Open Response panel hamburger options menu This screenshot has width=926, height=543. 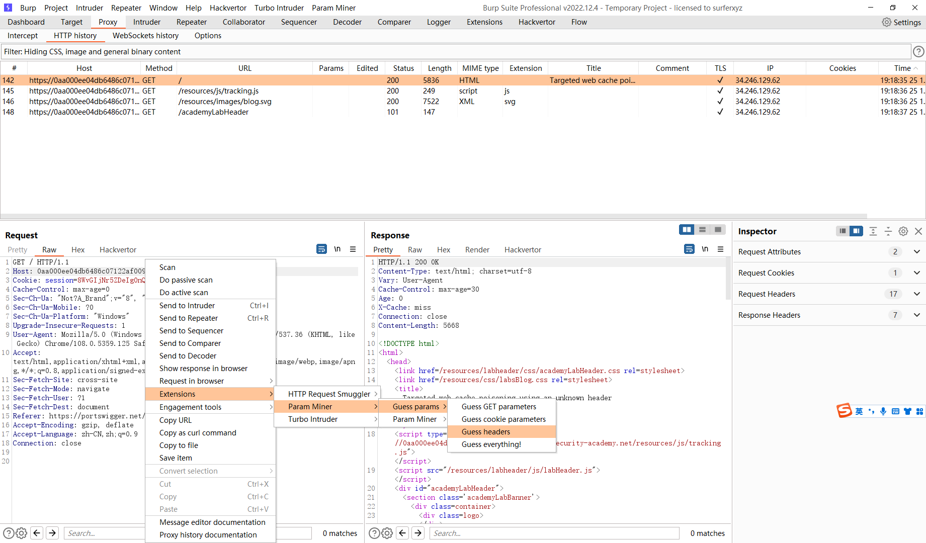[x=721, y=249]
